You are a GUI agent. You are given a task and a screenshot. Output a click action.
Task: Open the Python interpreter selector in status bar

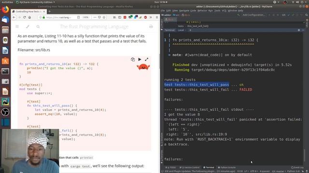[293, 171]
